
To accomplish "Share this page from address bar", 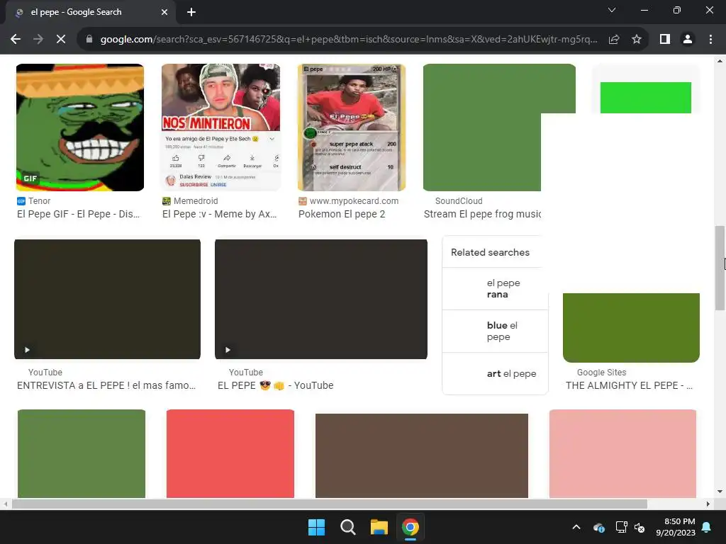I will pyautogui.click(x=614, y=40).
